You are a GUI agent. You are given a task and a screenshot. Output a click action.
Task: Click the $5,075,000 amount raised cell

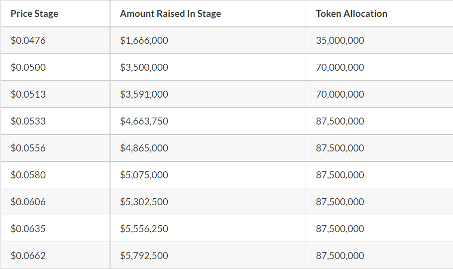(x=208, y=175)
